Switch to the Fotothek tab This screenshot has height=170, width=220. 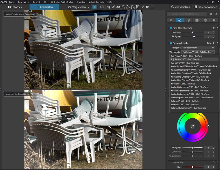click(x=15, y=7)
